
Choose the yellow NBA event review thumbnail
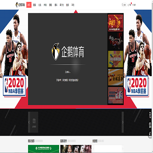click(x=116, y=59)
